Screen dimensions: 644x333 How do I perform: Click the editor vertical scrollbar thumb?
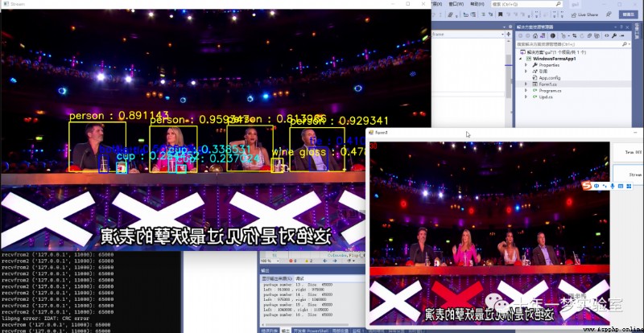pyautogui.click(x=509, y=78)
